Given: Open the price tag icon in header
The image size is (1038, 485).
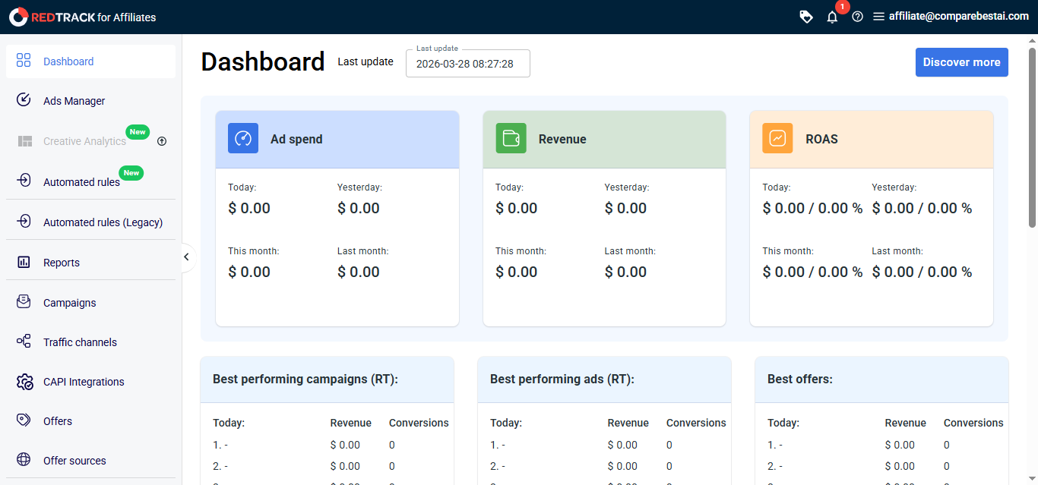Looking at the screenshot, I should coord(806,17).
